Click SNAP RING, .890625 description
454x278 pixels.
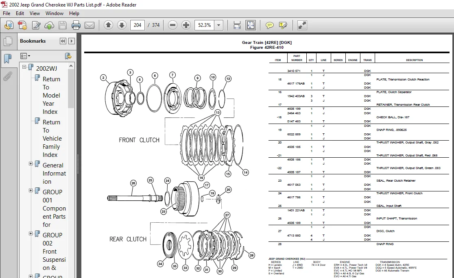pyautogui.click(x=391, y=130)
